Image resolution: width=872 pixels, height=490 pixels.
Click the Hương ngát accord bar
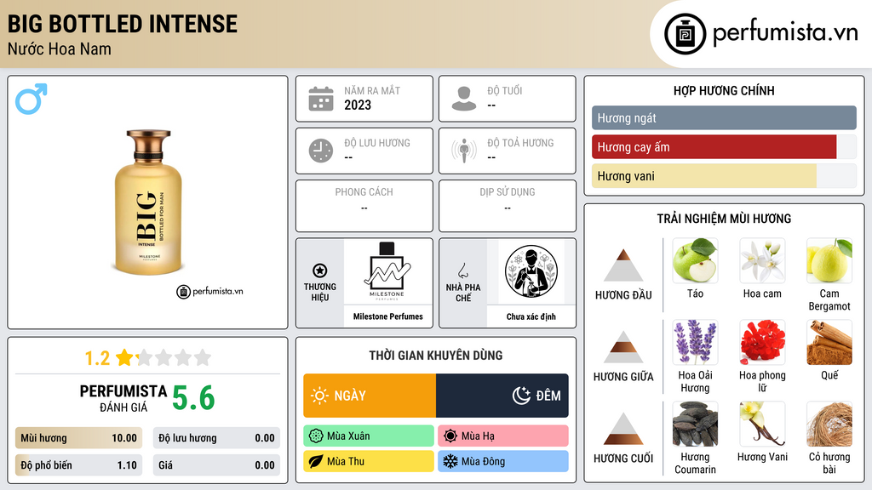click(x=724, y=117)
